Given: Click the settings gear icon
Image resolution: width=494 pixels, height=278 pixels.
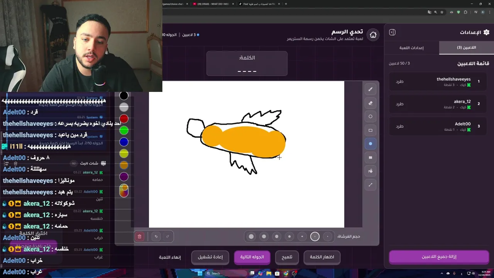Looking at the screenshot, I should click(x=486, y=32).
